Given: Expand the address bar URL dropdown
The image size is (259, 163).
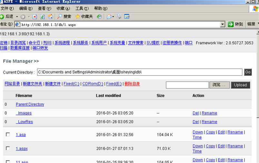Looking at the screenshot, I should [x=223, y=25].
